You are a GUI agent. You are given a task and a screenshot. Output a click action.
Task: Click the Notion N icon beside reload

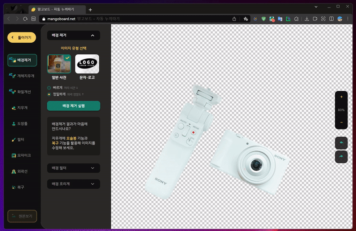click(x=33, y=19)
